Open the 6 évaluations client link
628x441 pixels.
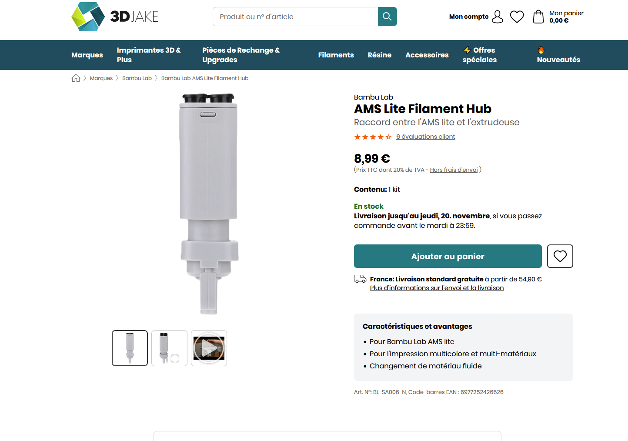(425, 137)
